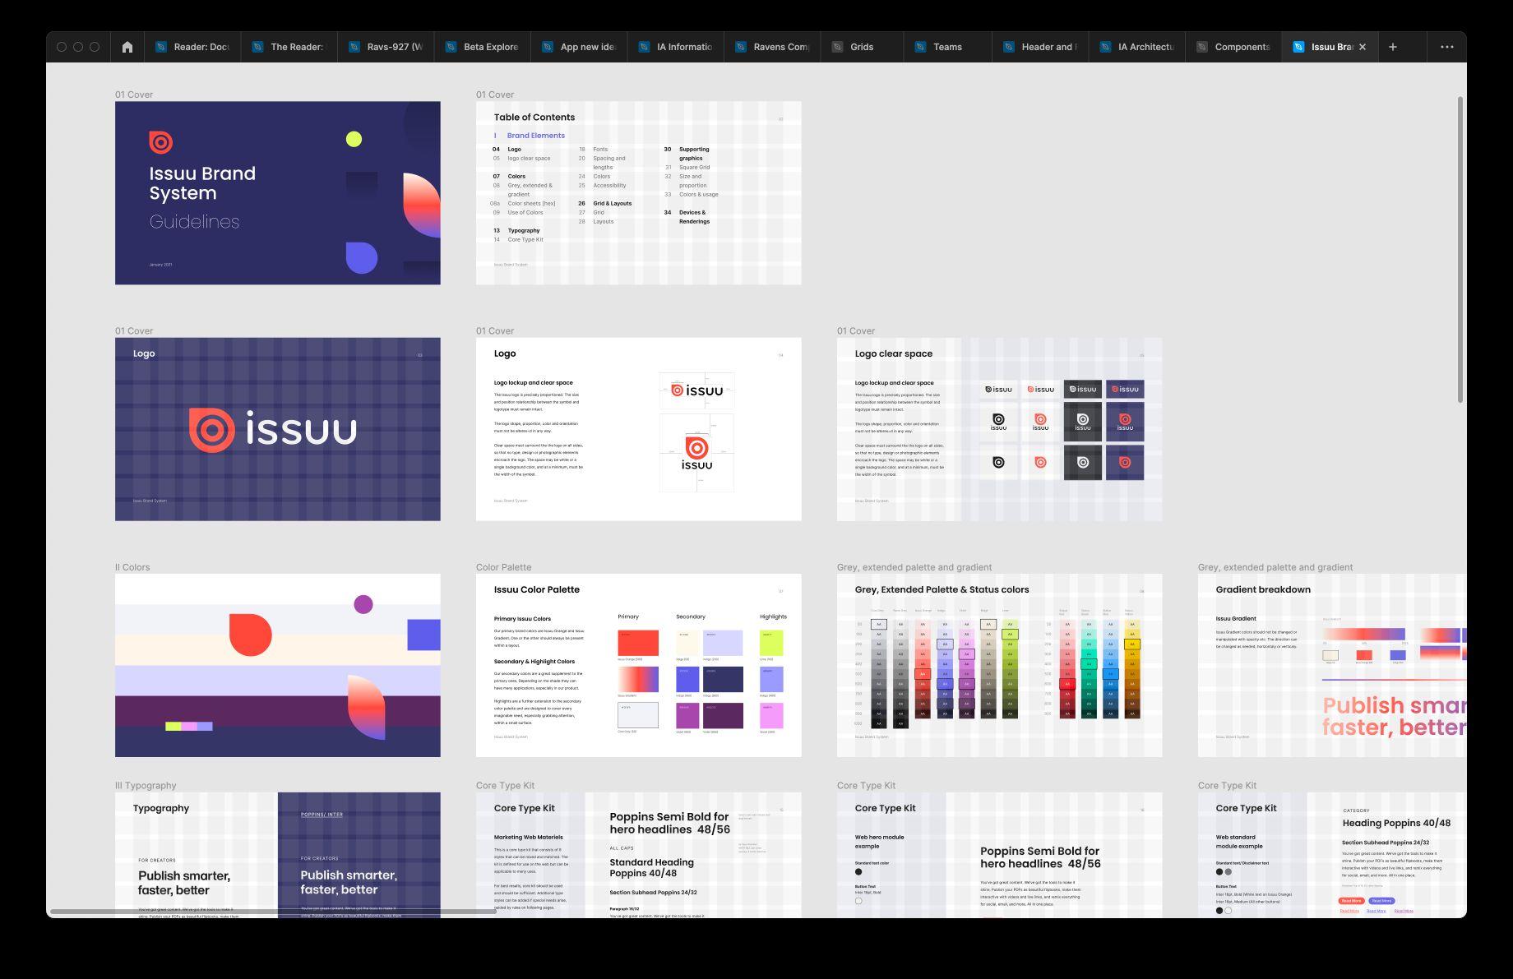Click the Issuu Color Palette heading

click(x=536, y=589)
